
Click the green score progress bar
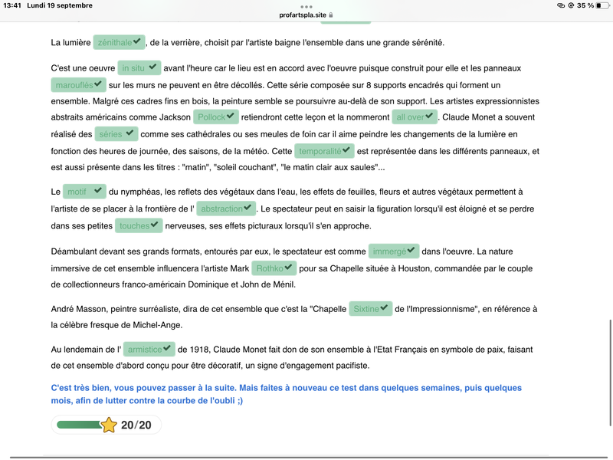pyautogui.click(x=80, y=425)
